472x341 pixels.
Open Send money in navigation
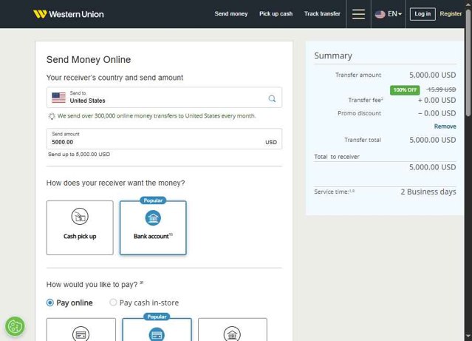231,14
